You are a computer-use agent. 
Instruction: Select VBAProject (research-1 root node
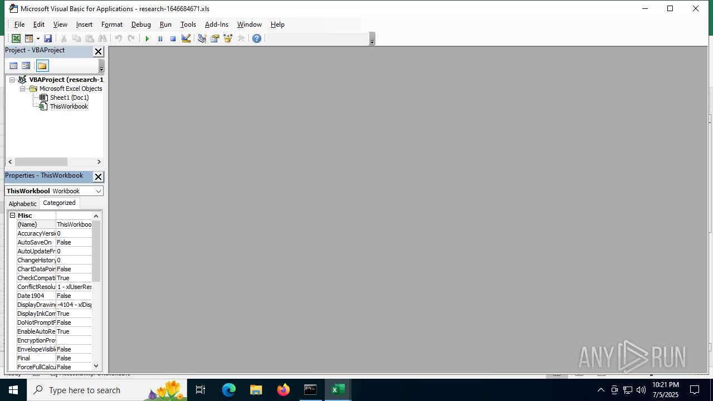coord(66,80)
